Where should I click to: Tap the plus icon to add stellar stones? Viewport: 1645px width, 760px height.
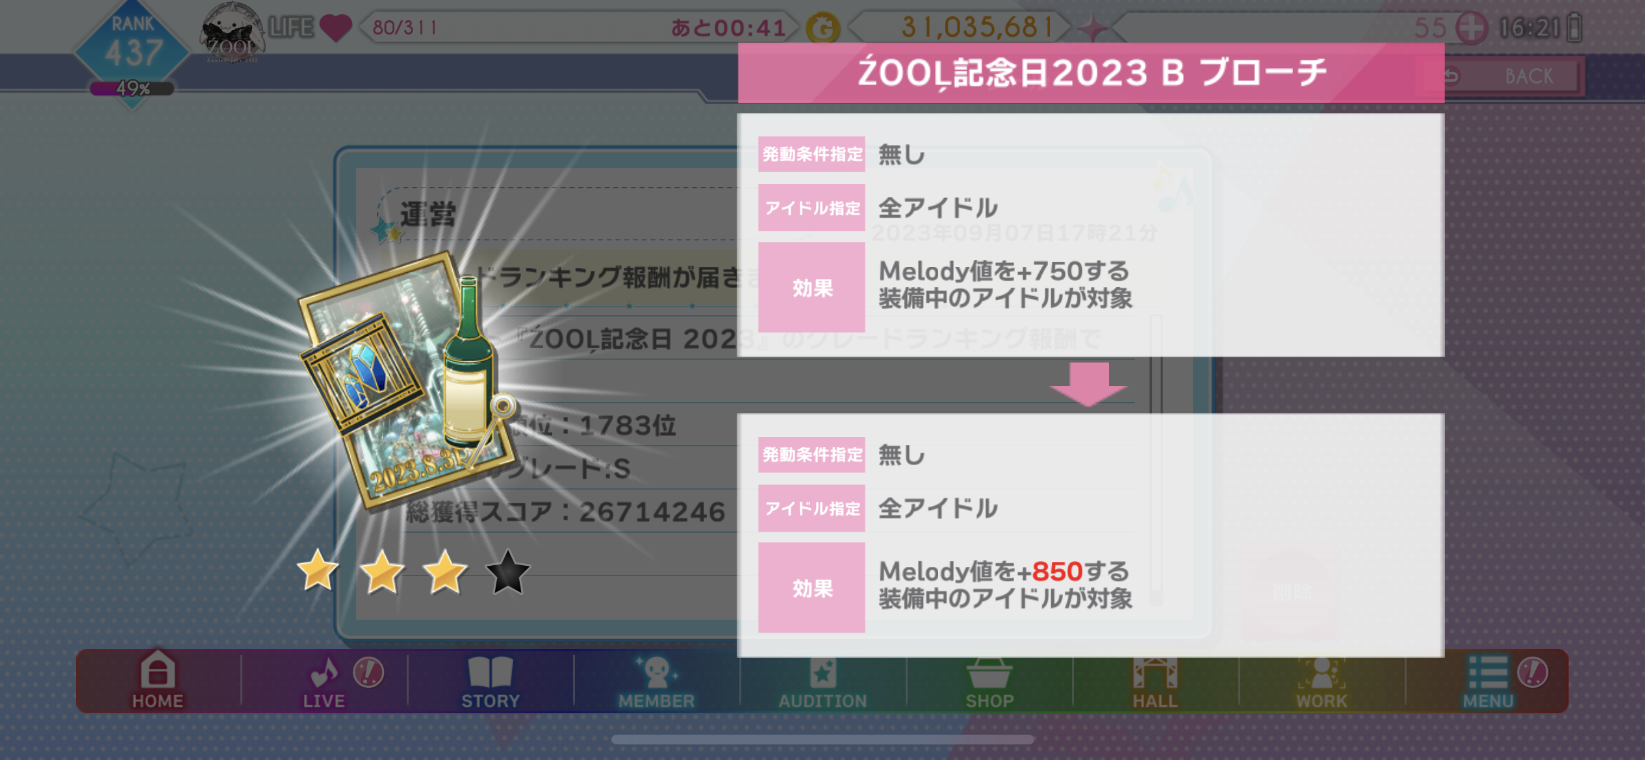(1472, 28)
